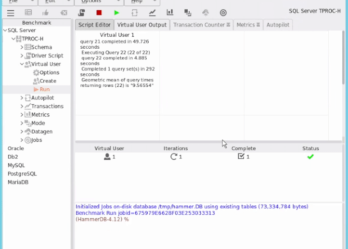Viewport: 348px width, 249px height.
Task: Select the PostgreSQL database entry
Action: pos(22,174)
